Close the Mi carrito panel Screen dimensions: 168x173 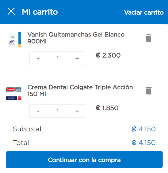click(11, 11)
